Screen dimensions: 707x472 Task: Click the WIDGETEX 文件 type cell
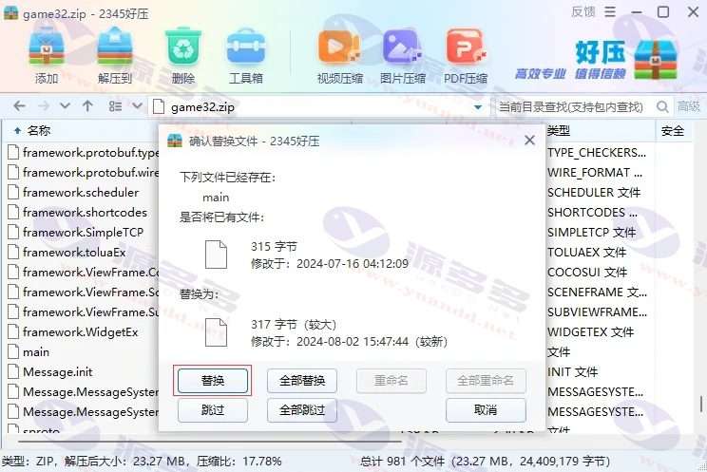pos(591,332)
